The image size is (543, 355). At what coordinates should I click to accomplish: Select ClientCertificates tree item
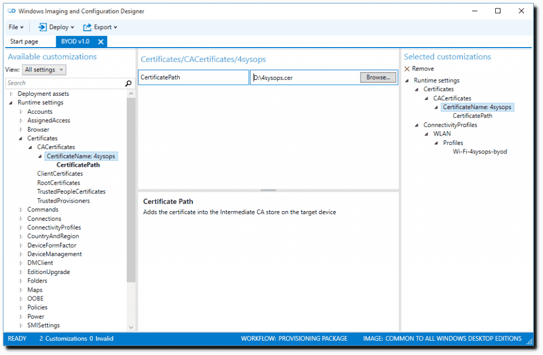tap(60, 174)
